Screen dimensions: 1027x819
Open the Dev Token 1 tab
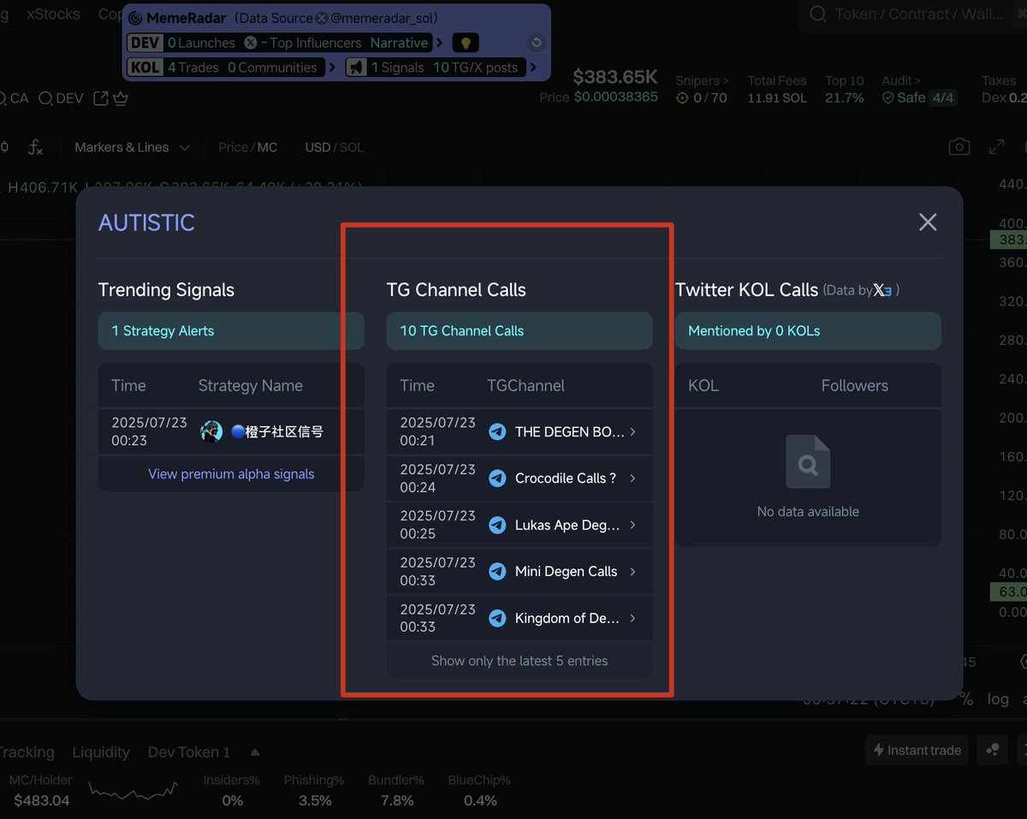(x=188, y=752)
